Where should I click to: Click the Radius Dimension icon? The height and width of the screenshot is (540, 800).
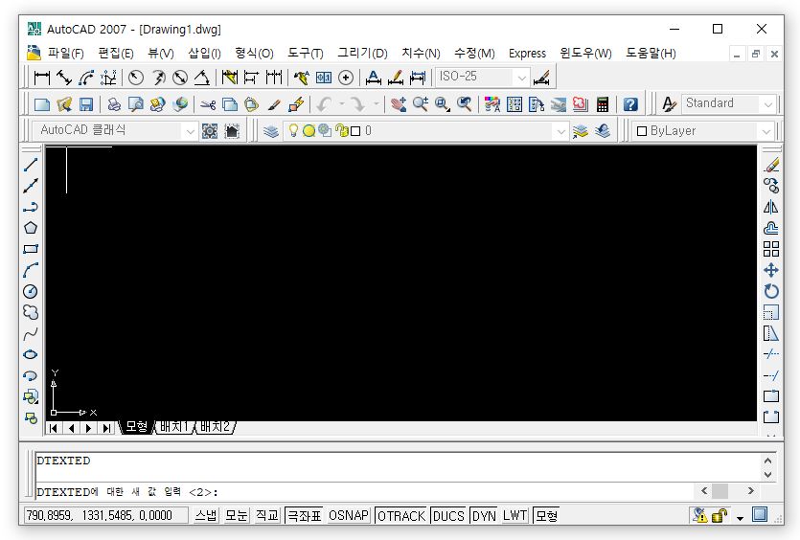(136, 78)
